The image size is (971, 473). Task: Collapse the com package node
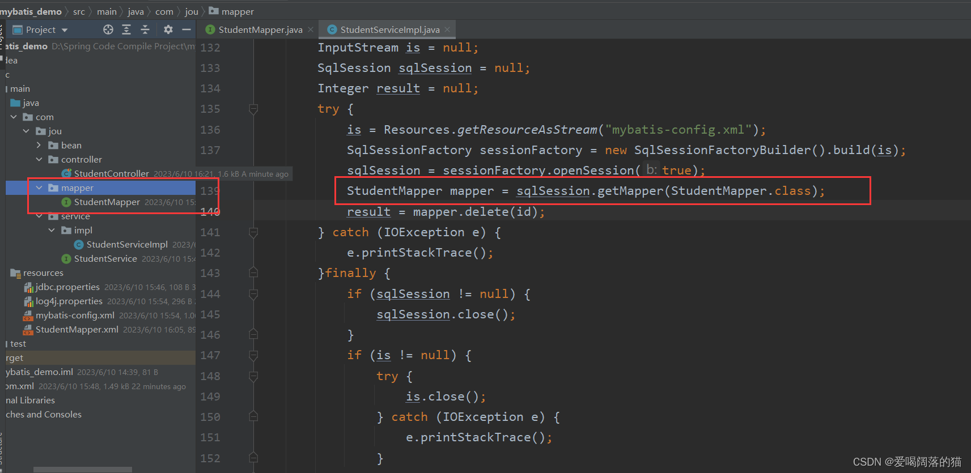click(x=14, y=117)
